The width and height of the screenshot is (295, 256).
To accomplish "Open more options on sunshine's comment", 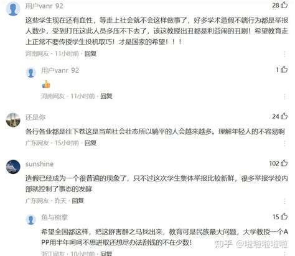I will (284, 201).
